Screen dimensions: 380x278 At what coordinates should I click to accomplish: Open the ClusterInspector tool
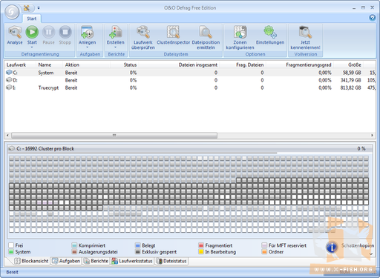(x=173, y=32)
